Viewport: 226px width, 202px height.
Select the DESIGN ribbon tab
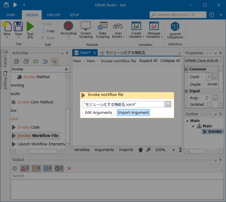(32, 15)
